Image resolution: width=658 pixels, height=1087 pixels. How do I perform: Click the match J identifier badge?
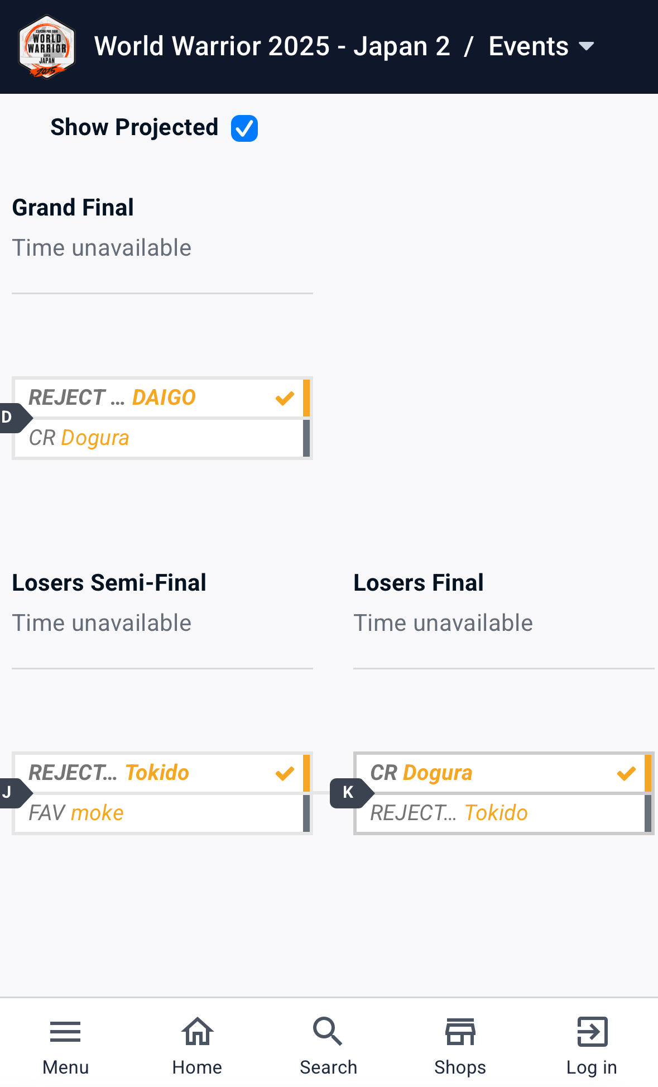pos(8,793)
